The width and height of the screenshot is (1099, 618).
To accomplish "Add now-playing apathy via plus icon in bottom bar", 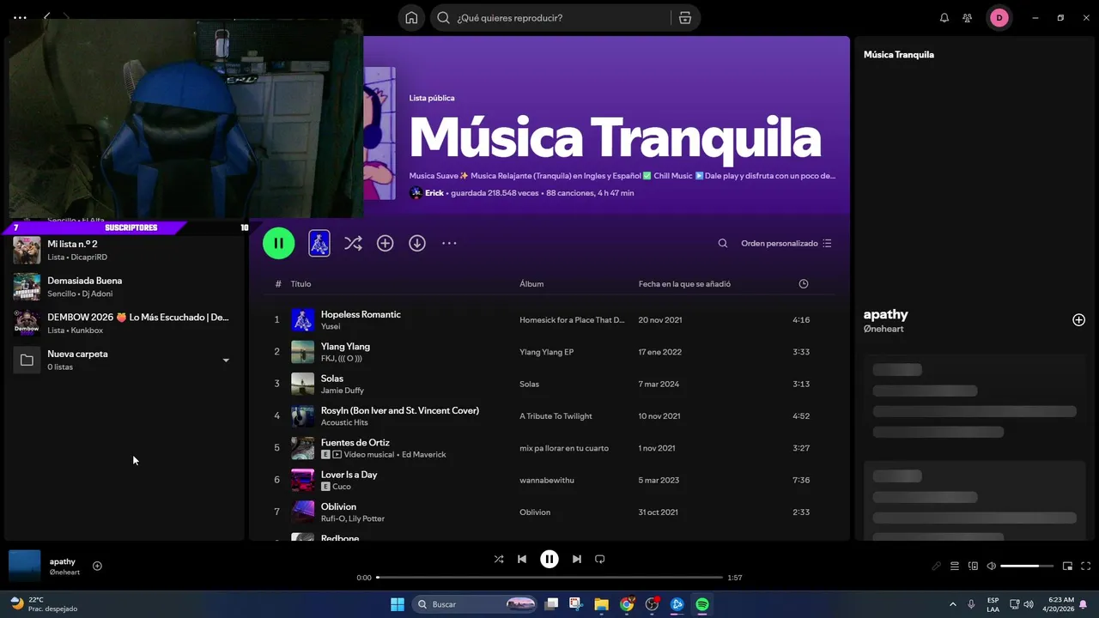I will pos(97,566).
